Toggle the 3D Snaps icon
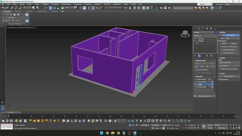242x136 pixels. (89, 8)
